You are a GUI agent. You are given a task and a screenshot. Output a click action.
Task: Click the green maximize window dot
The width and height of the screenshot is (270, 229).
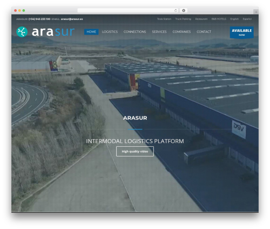[x=24, y=10]
